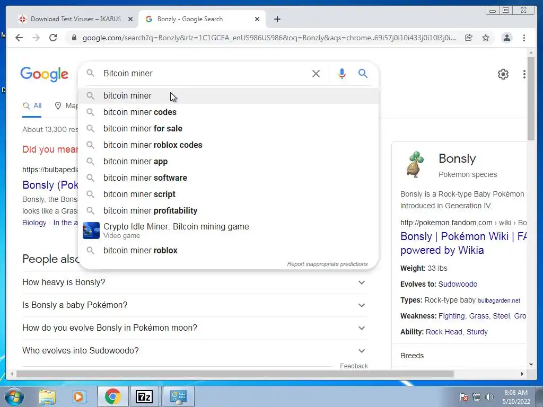
Task: Open a new tab with plus button
Action: [x=277, y=19]
